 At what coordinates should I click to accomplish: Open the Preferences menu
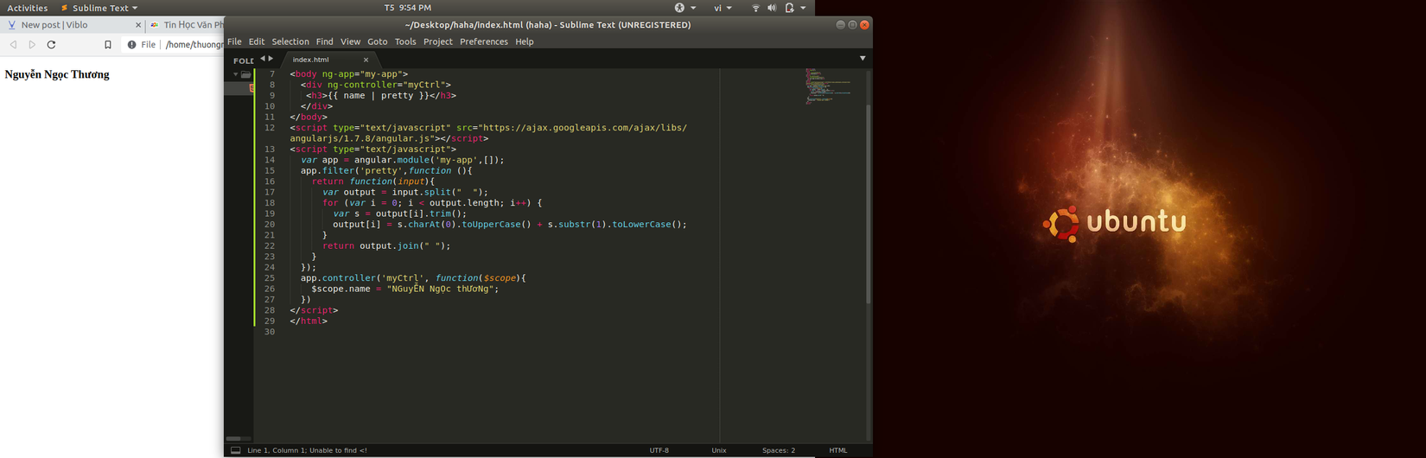[483, 41]
